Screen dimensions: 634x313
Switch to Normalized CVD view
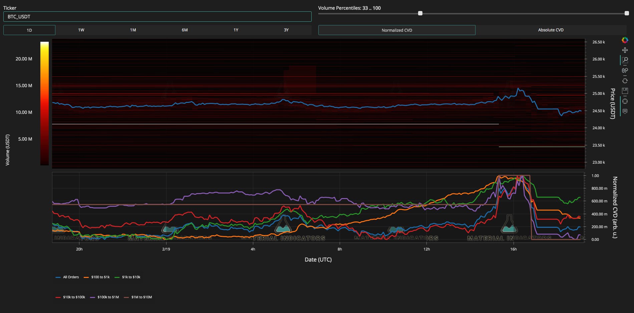(397, 30)
